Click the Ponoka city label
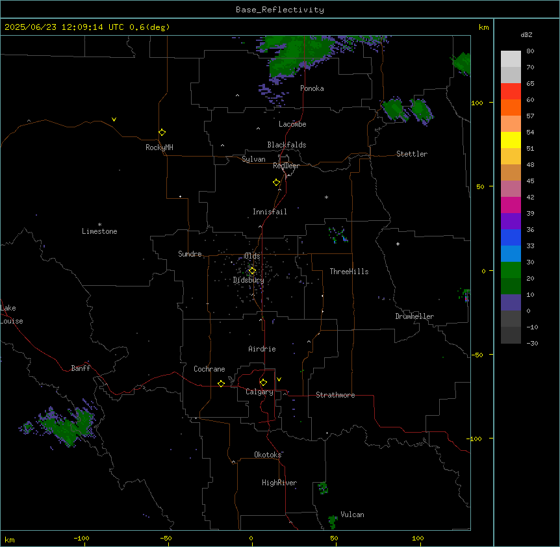Image resolution: width=560 pixels, height=547 pixels. 312,88
